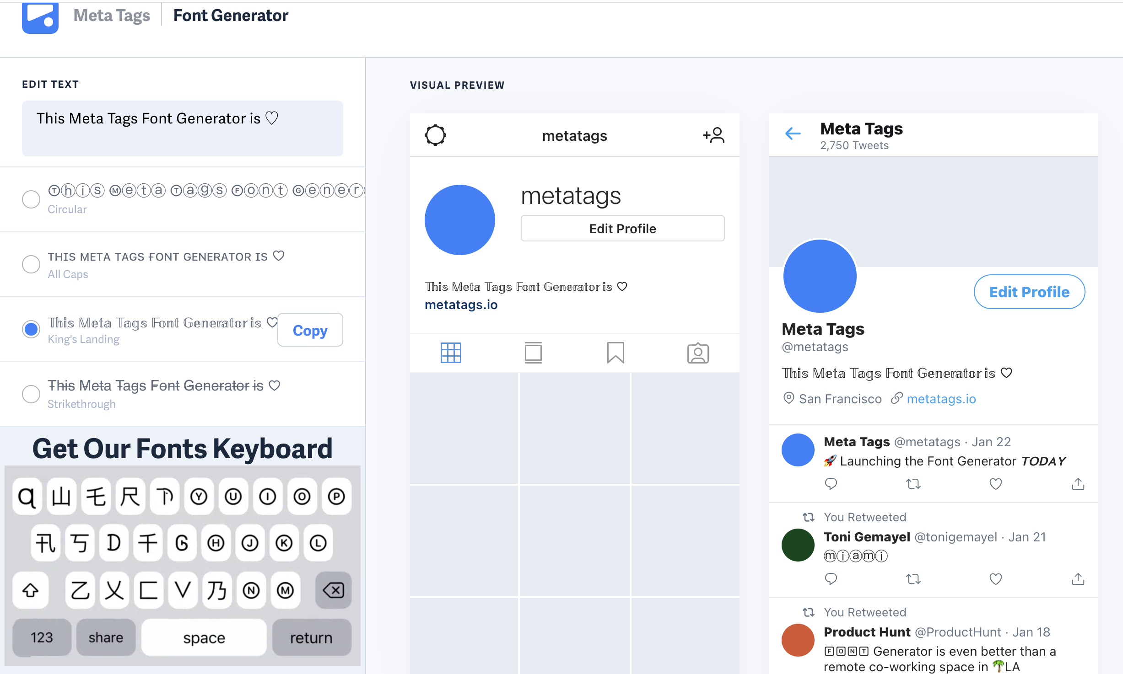Click the Twitter profile avatar circle

[x=820, y=276]
